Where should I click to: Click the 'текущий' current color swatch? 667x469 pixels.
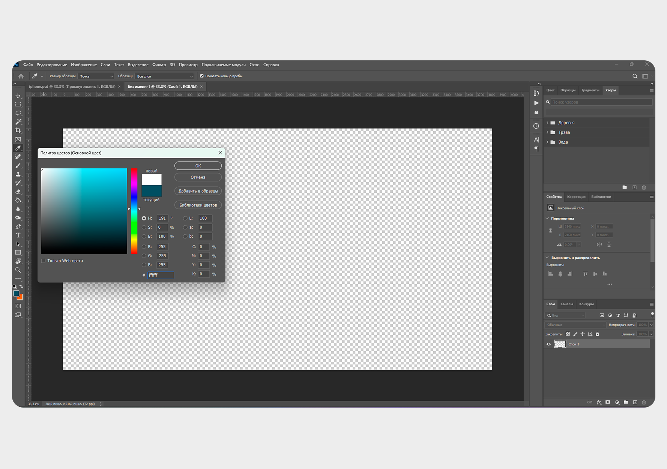click(152, 191)
